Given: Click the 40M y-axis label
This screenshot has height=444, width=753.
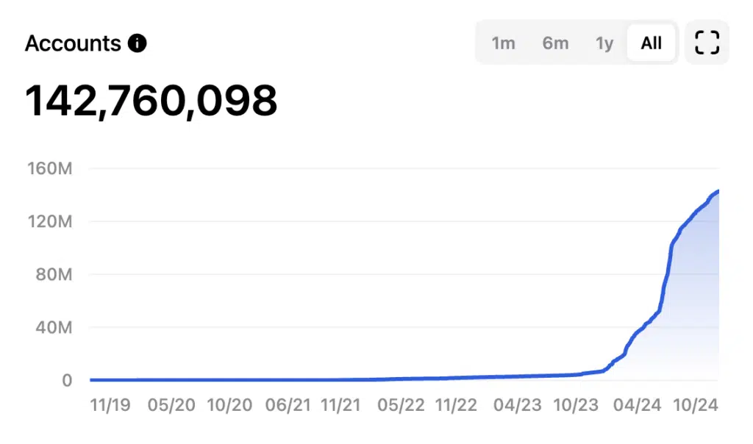Looking at the screenshot, I should pos(54,327).
